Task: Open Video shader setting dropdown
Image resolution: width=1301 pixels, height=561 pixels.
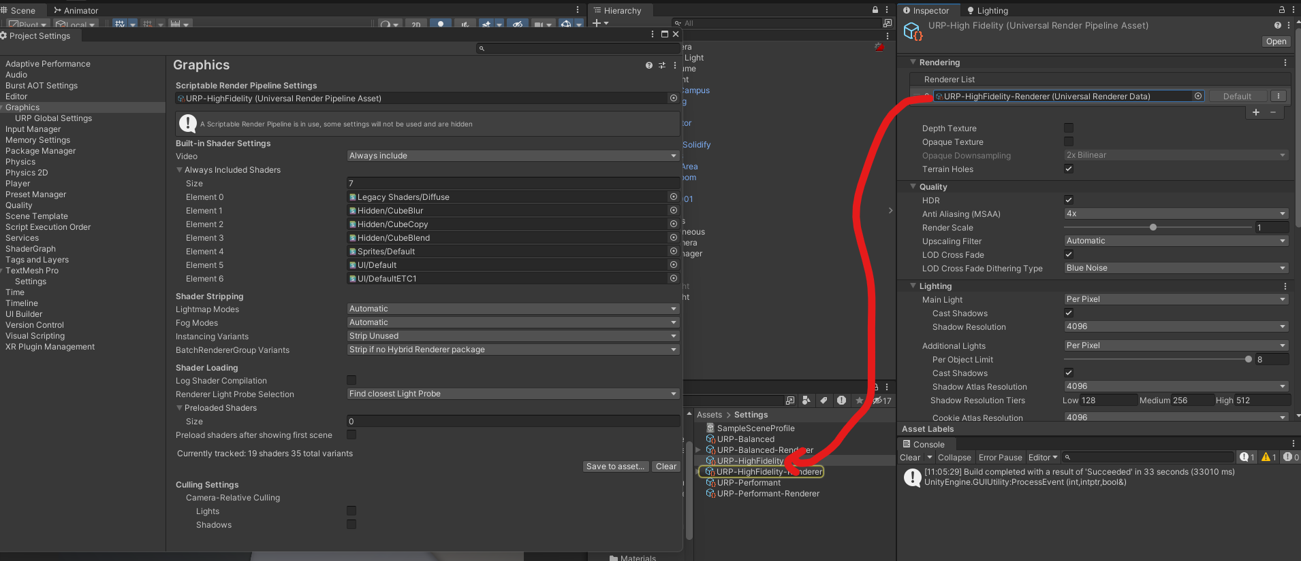Action: pos(513,156)
